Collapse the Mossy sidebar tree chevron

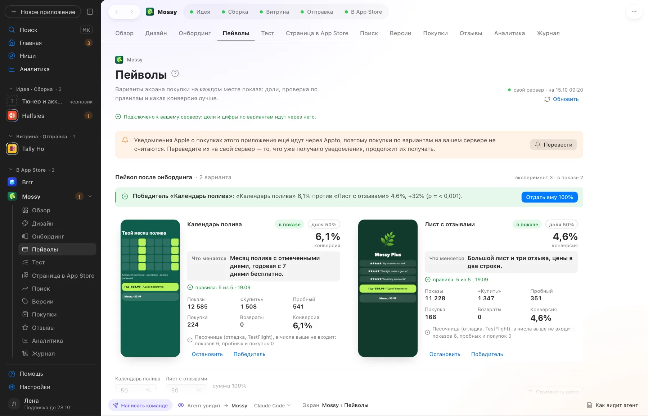pyautogui.click(x=90, y=197)
